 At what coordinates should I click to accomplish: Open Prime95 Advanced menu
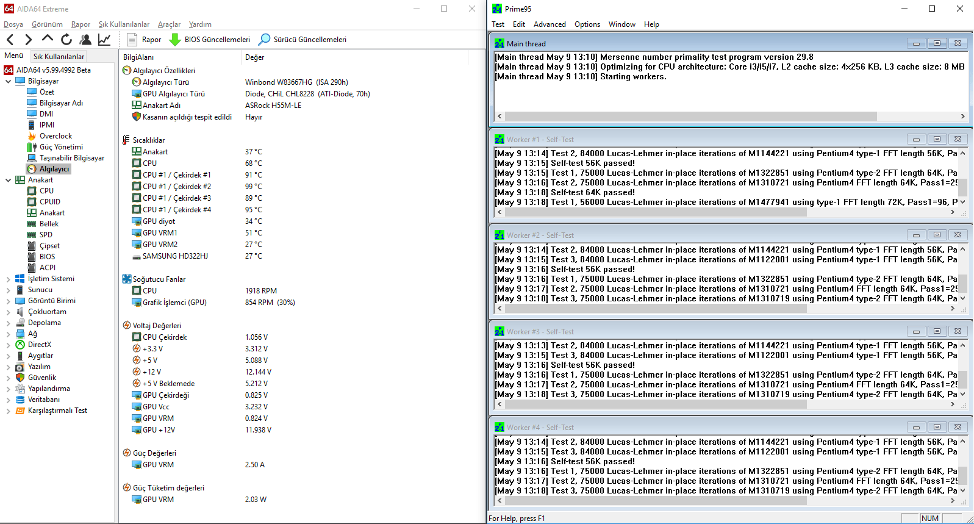coord(550,24)
